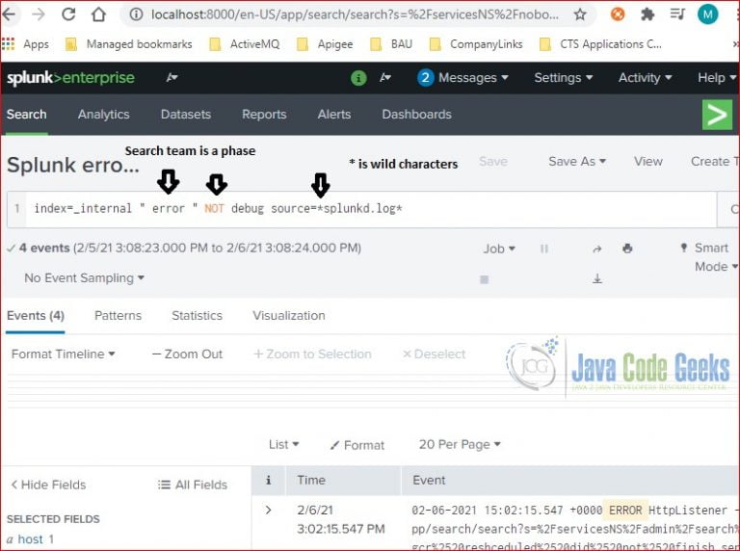Print the search results
The image size is (740, 551).
(627, 249)
